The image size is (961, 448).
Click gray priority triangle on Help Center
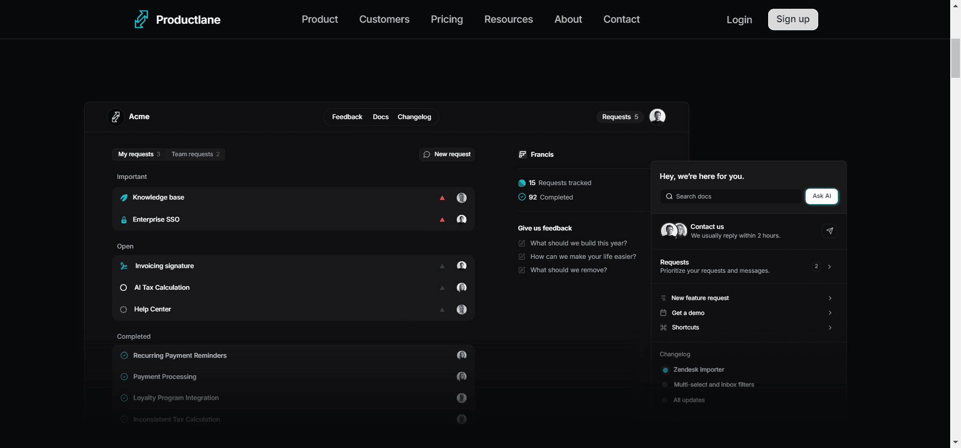(x=442, y=309)
